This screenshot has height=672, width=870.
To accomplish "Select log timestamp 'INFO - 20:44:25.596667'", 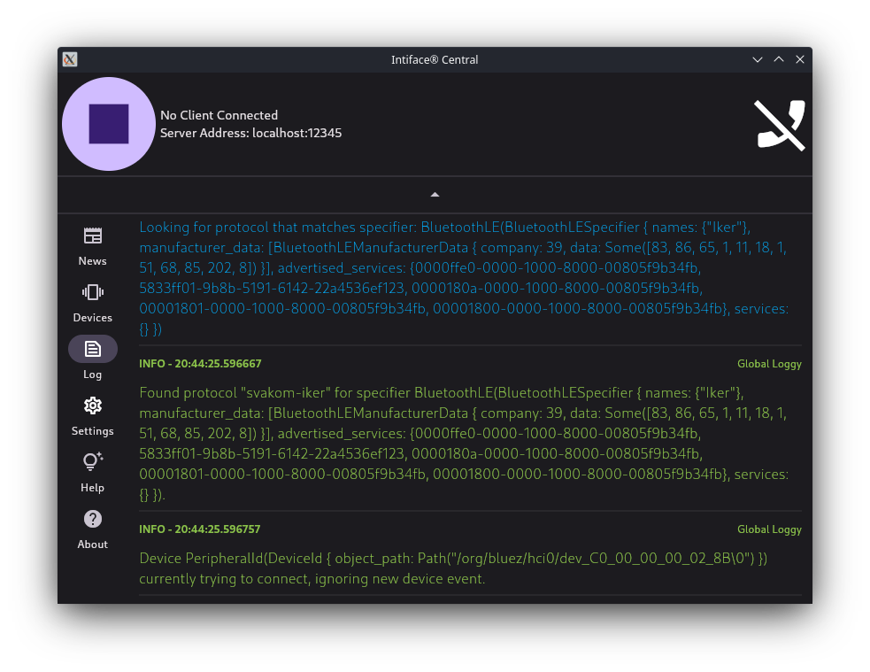I will [x=200, y=364].
